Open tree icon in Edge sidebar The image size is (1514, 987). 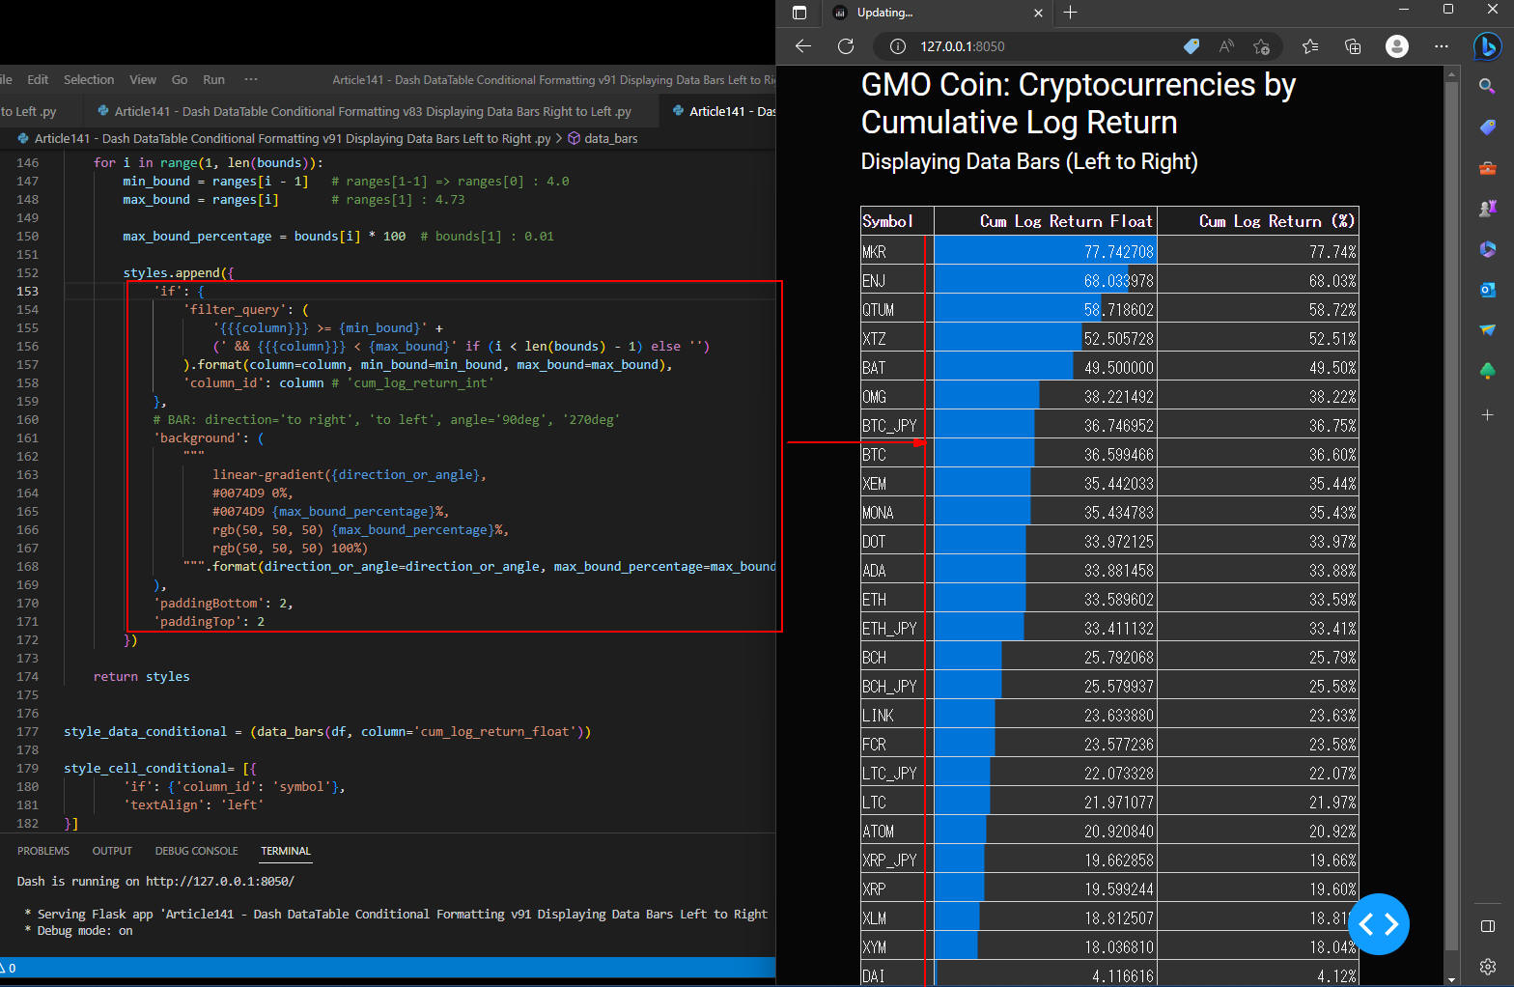coord(1488,371)
